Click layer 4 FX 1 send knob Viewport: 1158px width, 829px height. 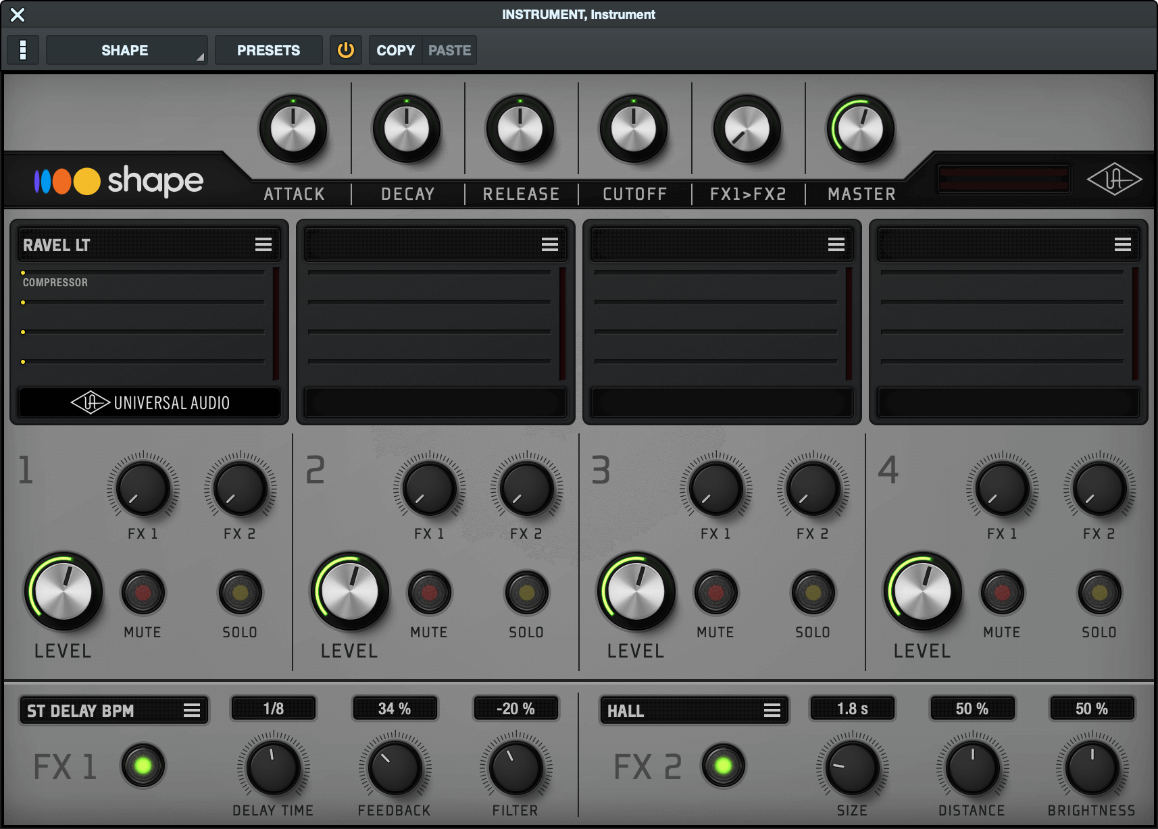pyautogui.click(x=1002, y=487)
